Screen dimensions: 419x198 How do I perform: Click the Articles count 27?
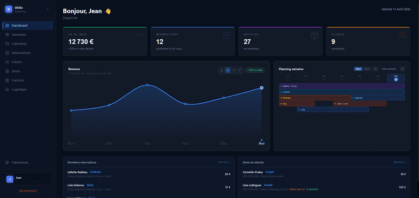pos(247,42)
